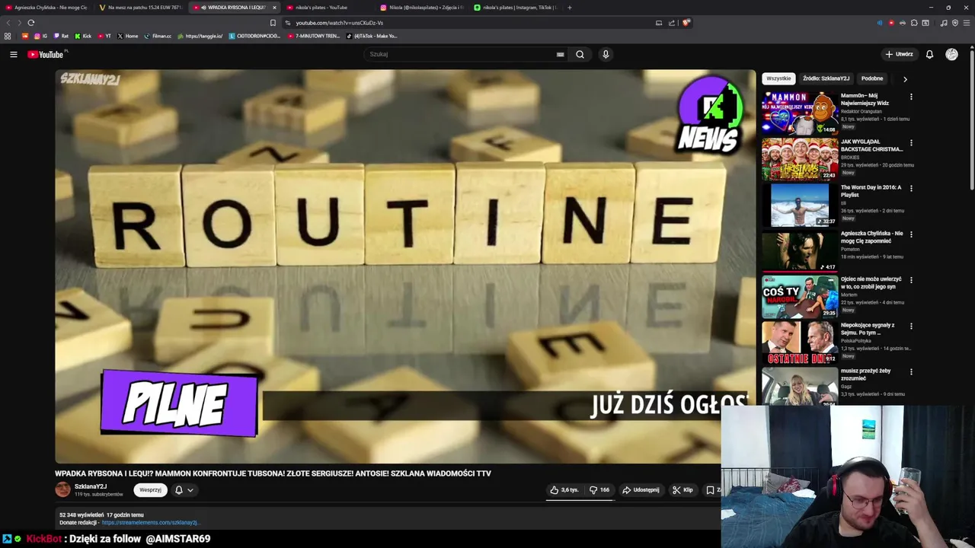This screenshot has width=975, height=548.
Task: Expand channel notification bell dropdown
Action: (x=184, y=490)
